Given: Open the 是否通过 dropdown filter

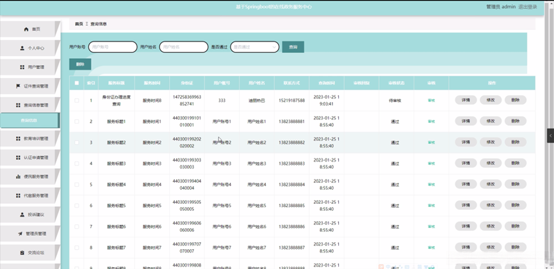Looking at the screenshot, I should tap(255, 47).
